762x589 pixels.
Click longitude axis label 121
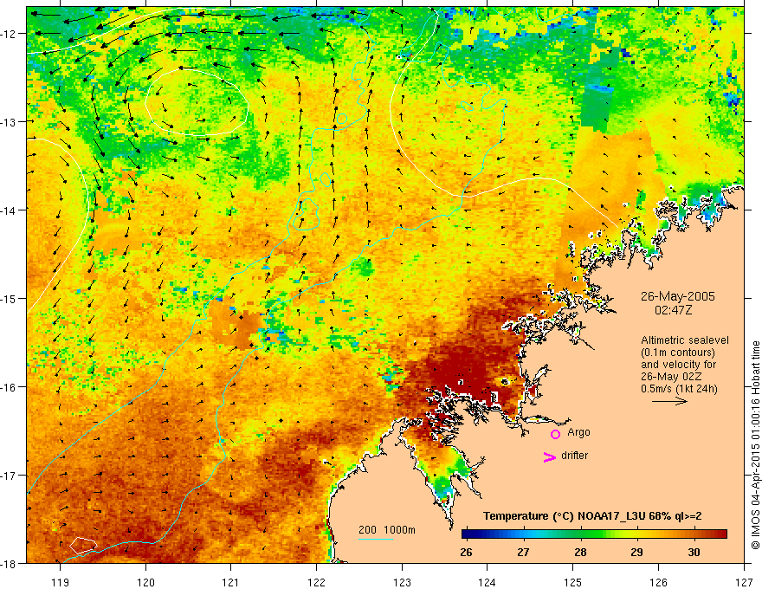coord(230,582)
